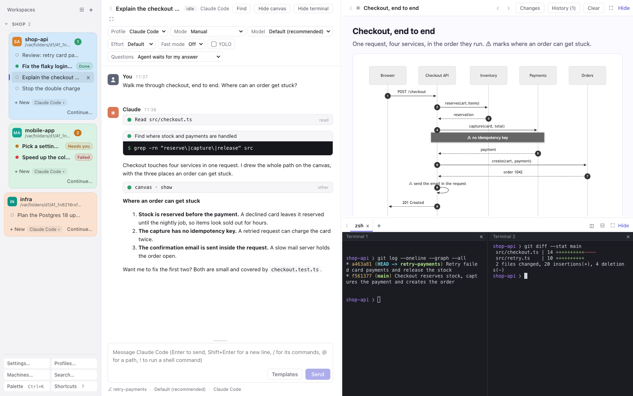
Task: Click Hide canvas button
Action: 272,9
